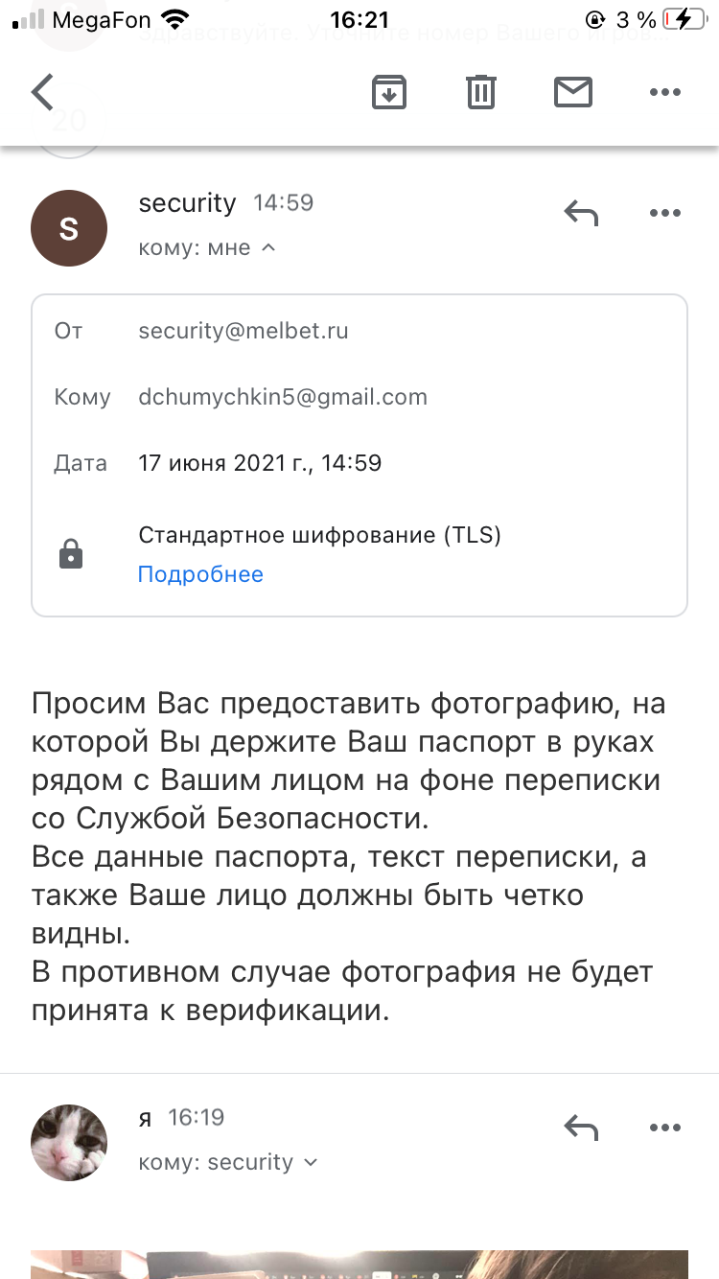Open the attached photo preview
The height and width of the screenshot is (1279, 719).
tap(359, 1264)
